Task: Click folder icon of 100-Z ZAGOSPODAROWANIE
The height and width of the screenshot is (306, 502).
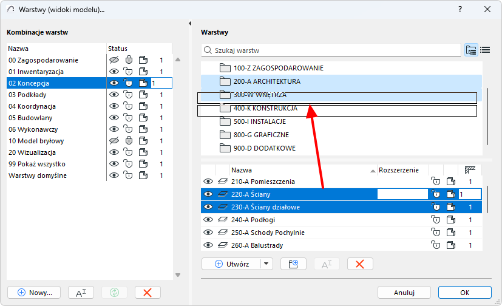Action: click(225, 68)
